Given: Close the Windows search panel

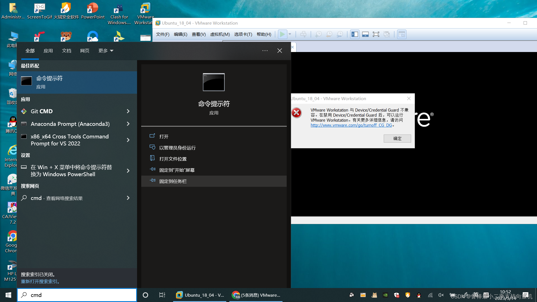Looking at the screenshot, I should point(280,51).
